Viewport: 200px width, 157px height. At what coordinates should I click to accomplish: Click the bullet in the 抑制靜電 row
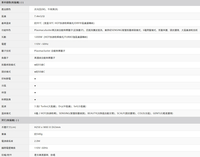[35, 79]
